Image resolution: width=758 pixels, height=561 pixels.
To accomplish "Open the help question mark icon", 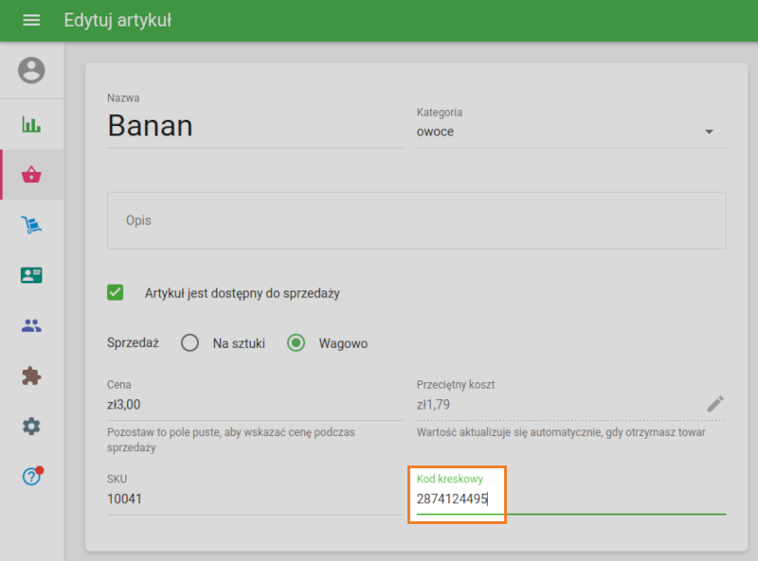I will (31, 477).
